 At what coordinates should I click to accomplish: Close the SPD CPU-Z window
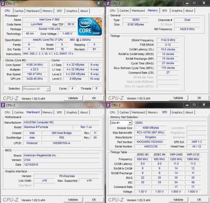click(x=204, y=105)
